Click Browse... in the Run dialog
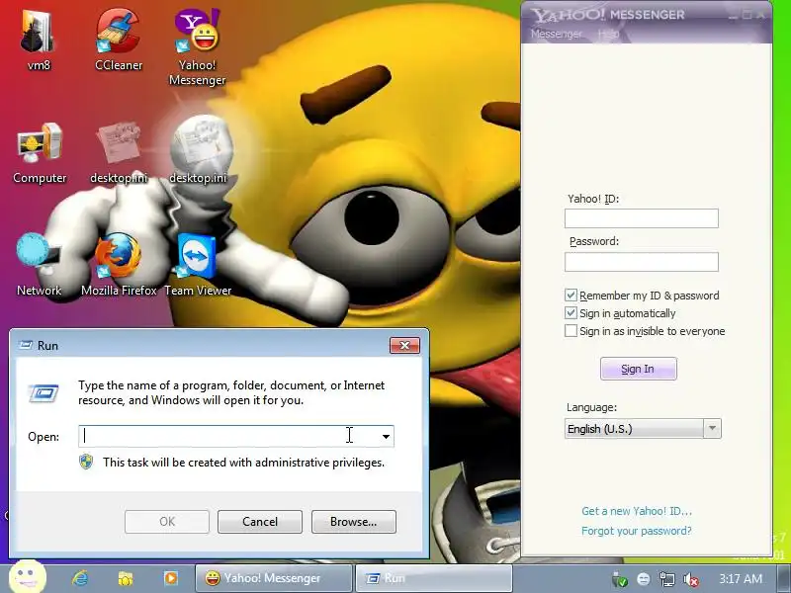The width and height of the screenshot is (791, 593). click(x=354, y=522)
